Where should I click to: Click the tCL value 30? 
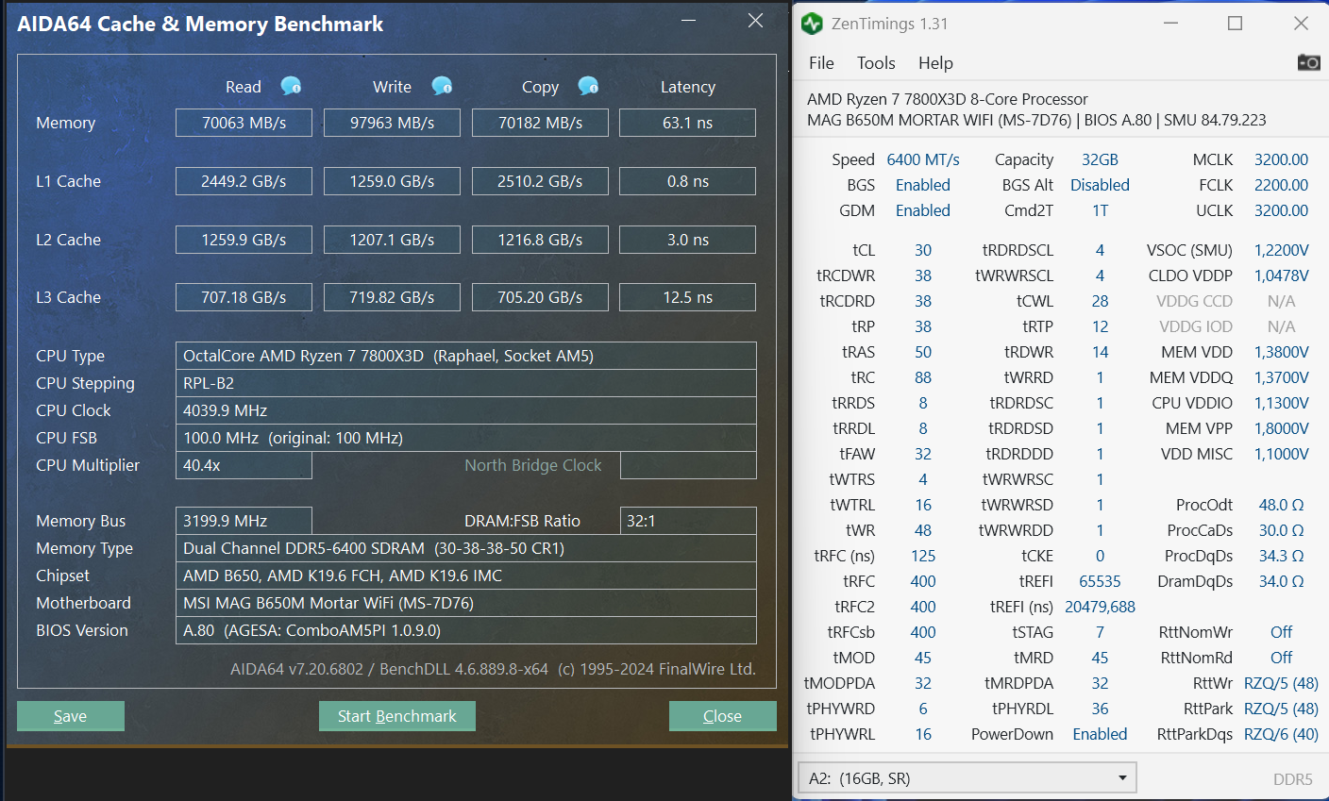point(923,250)
